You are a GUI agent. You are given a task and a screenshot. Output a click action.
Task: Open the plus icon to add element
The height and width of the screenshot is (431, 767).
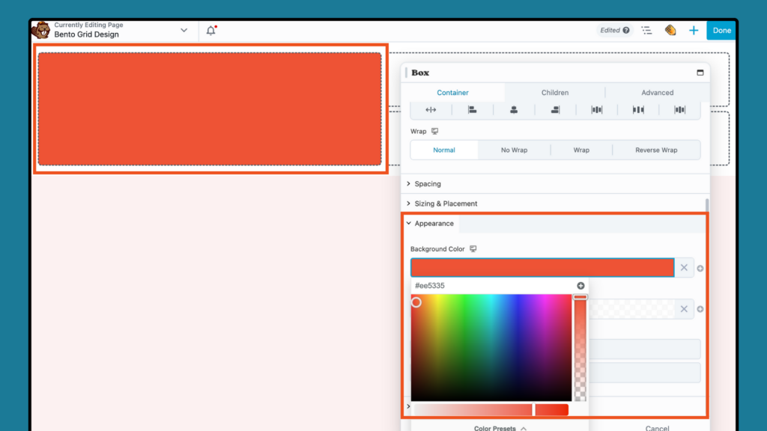tap(694, 30)
